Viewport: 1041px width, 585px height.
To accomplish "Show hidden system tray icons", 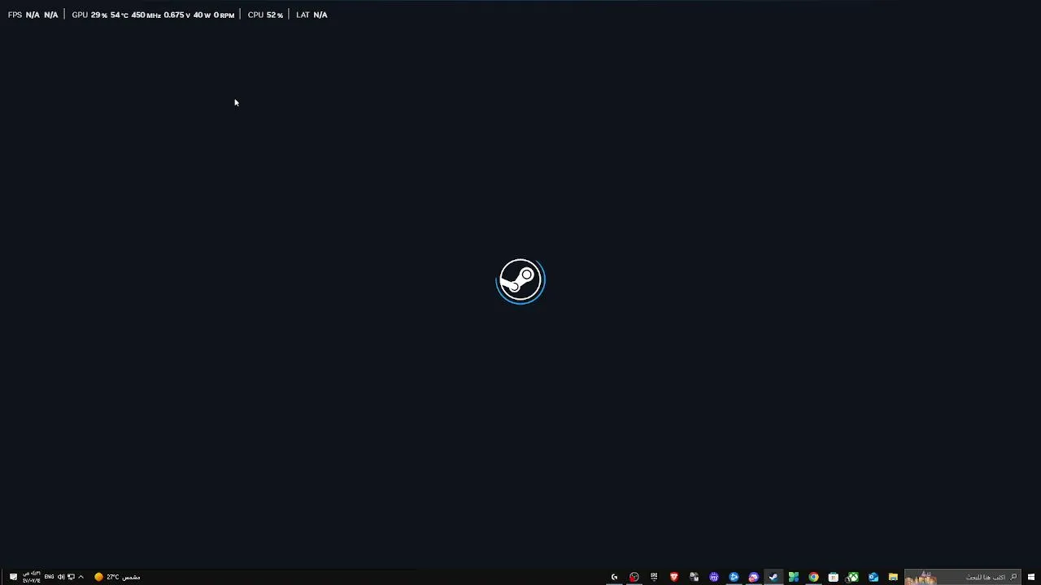I will click(x=81, y=577).
